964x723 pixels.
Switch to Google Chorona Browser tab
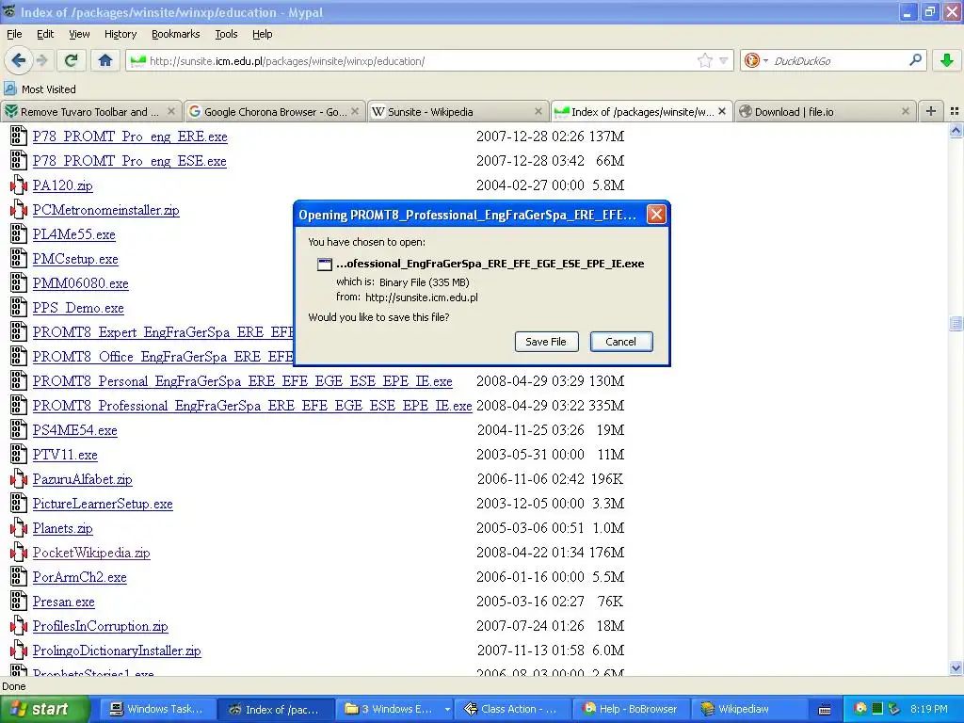point(275,111)
